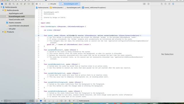
Task: Collapse the NoStoryboards project root
Action: [x=1, y=7]
